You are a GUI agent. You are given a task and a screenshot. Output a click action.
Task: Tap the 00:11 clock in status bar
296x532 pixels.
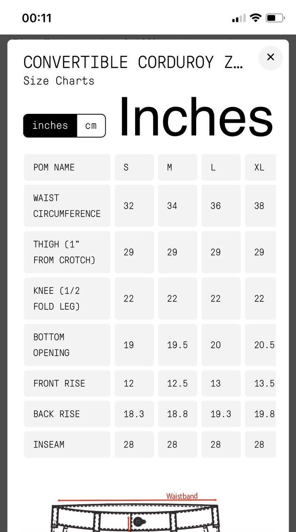click(37, 18)
